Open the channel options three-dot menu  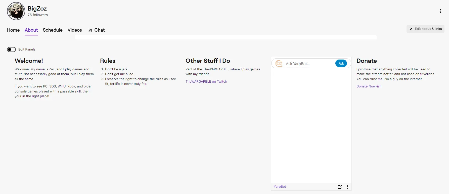click(x=440, y=11)
